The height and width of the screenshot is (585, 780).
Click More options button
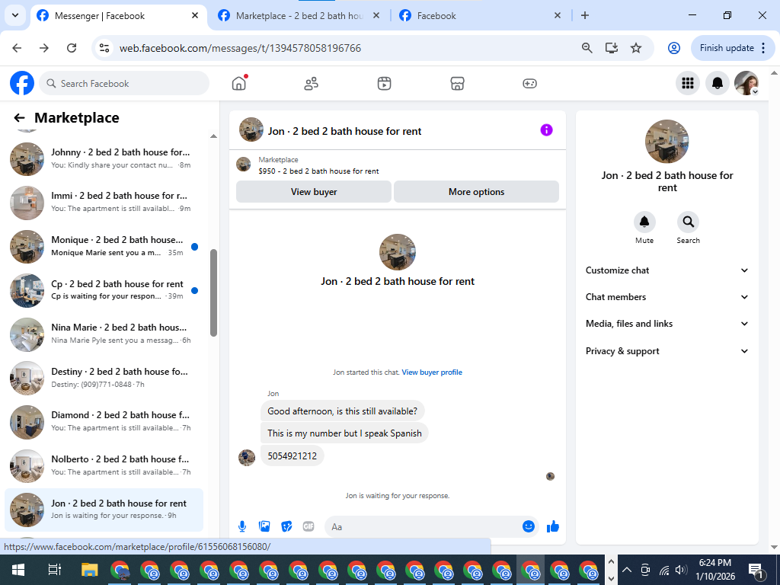pyautogui.click(x=476, y=192)
